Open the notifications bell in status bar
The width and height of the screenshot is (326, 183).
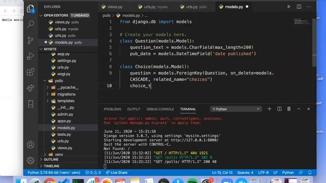(310, 173)
